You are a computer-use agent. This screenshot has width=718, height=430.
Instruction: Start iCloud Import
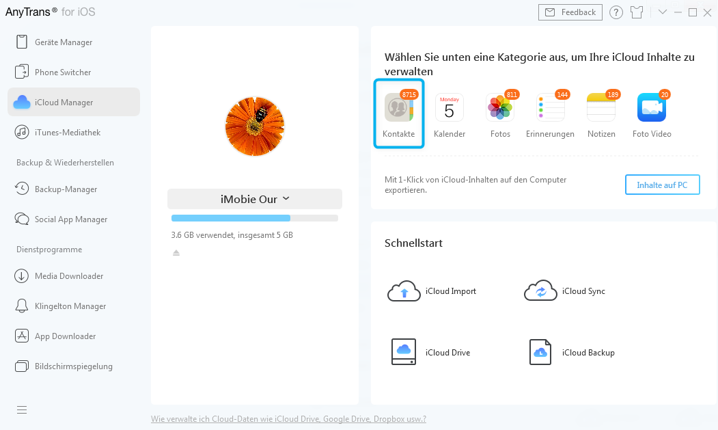pos(432,291)
